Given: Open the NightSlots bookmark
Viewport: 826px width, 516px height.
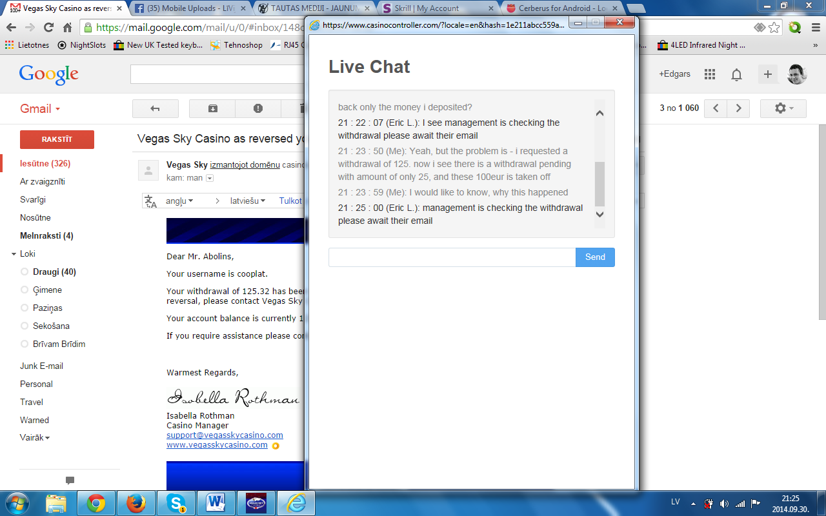Looking at the screenshot, I should point(81,45).
